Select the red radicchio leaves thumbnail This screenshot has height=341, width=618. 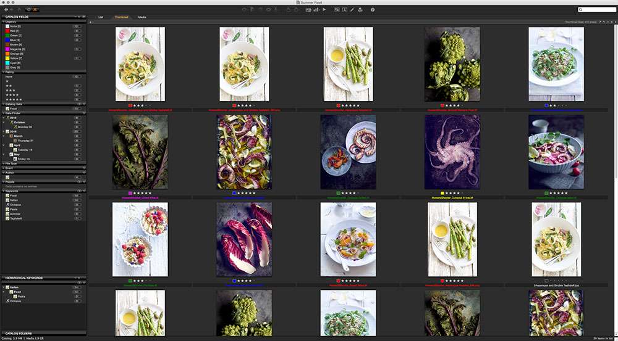point(244,239)
